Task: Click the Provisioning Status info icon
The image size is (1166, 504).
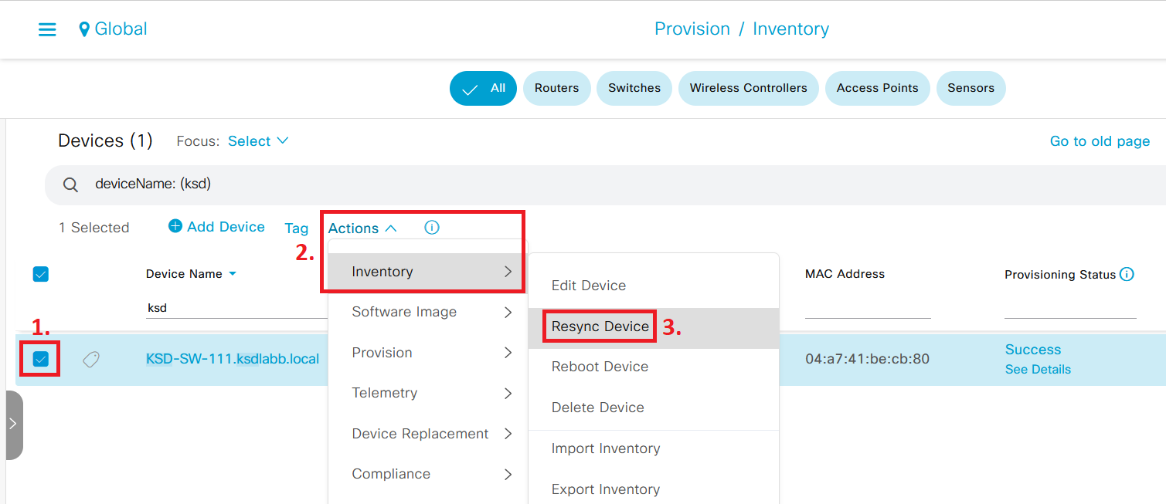Action: tap(1127, 273)
